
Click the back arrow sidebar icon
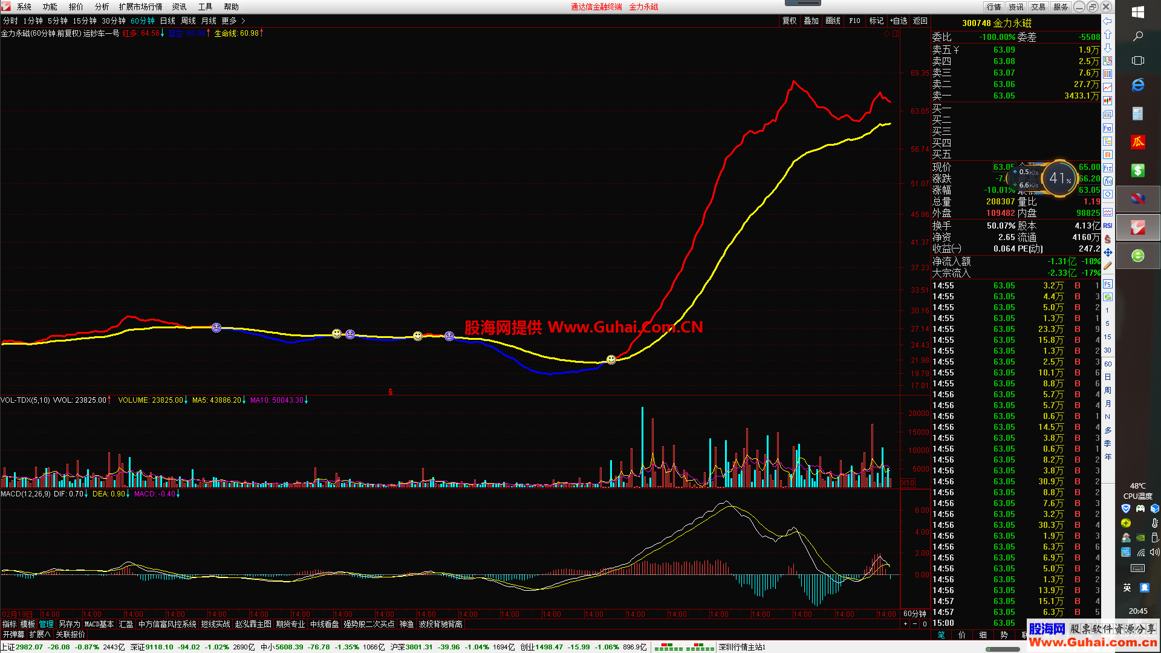(x=1108, y=21)
